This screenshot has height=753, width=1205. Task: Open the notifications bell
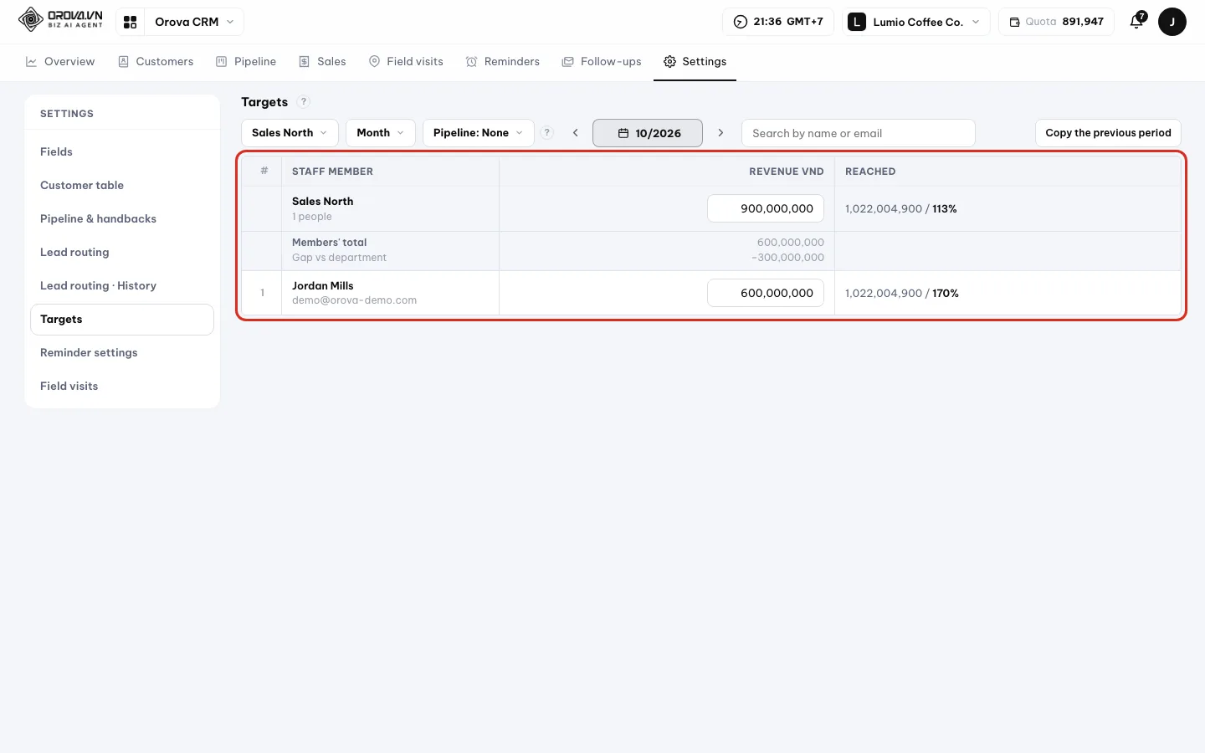(x=1136, y=22)
